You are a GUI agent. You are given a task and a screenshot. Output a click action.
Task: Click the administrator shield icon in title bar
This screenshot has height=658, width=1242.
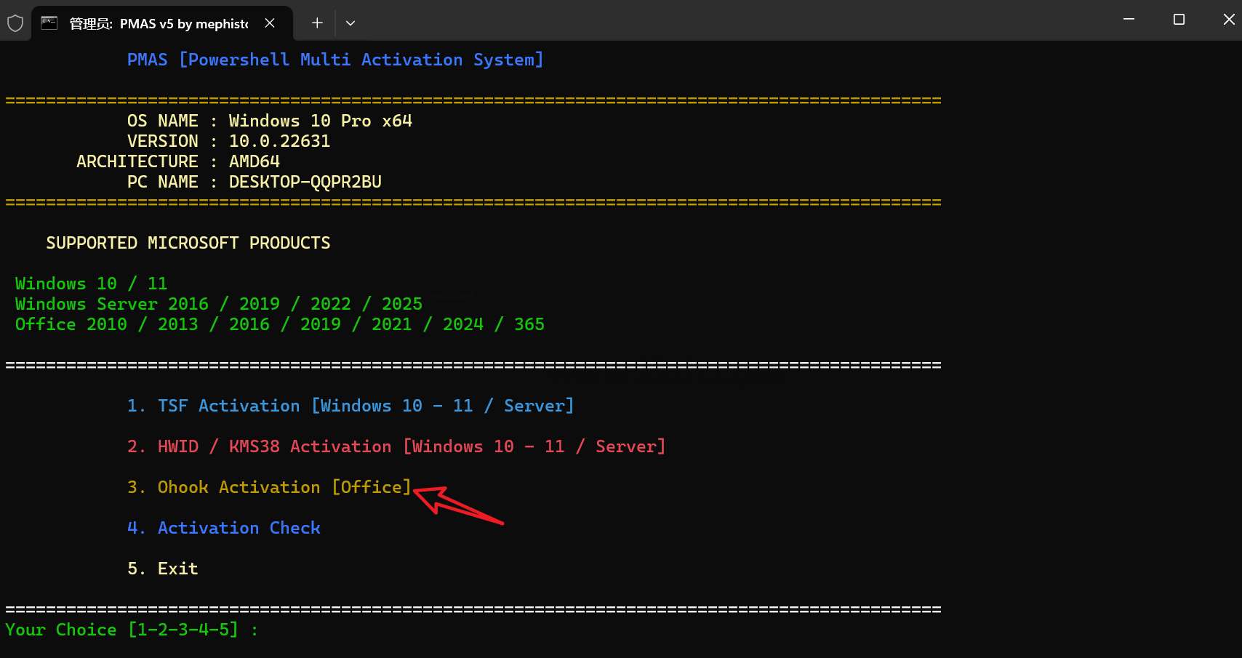[15, 23]
